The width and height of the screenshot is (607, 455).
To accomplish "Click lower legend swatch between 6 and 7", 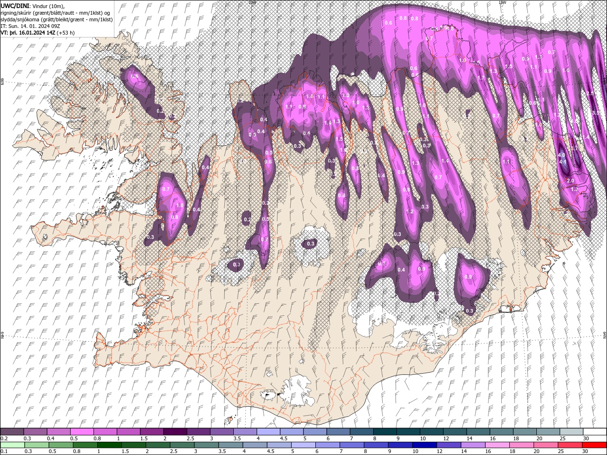I will [x=327, y=445].
